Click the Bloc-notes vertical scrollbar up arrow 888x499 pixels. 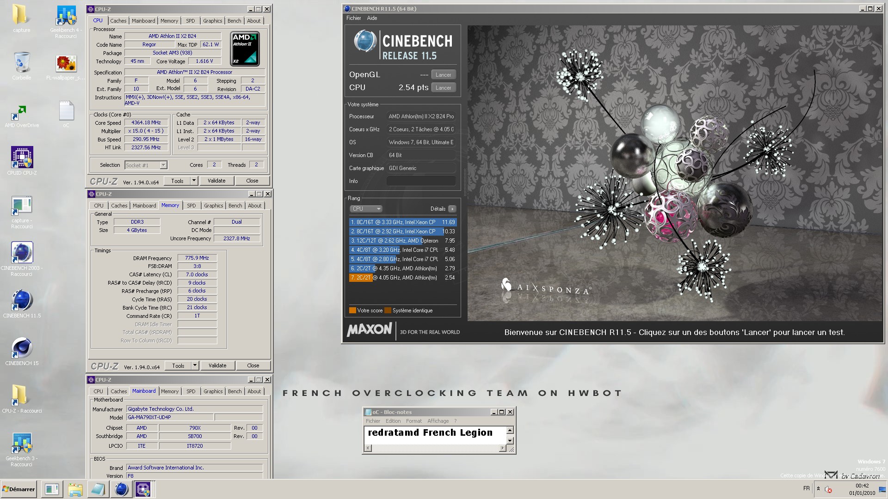pyautogui.click(x=510, y=430)
